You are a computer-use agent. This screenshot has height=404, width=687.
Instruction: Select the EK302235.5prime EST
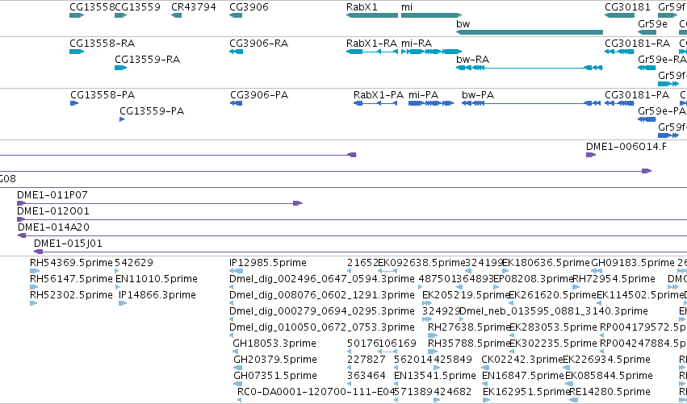tap(511, 352)
